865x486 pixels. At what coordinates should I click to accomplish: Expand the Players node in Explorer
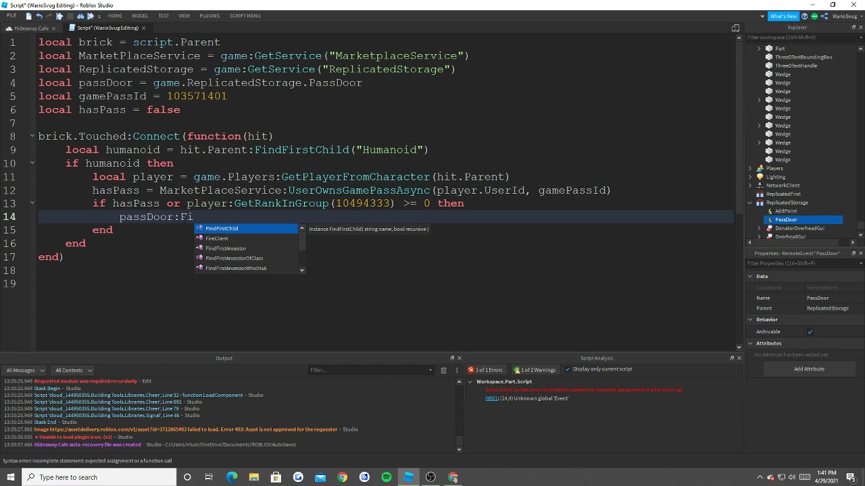pyautogui.click(x=750, y=168)
